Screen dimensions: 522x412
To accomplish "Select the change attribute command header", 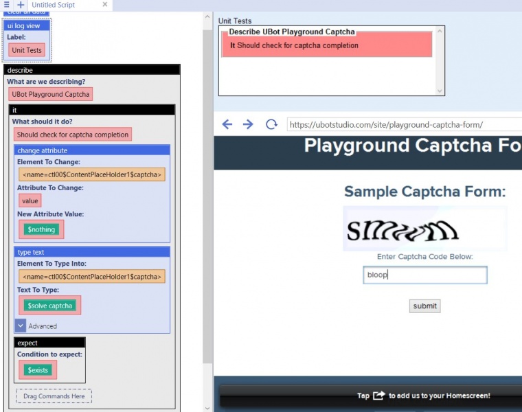I will tap(92, 150).
